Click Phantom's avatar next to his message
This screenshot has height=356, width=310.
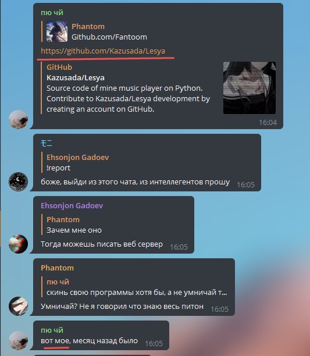click(x=19, y=306)
